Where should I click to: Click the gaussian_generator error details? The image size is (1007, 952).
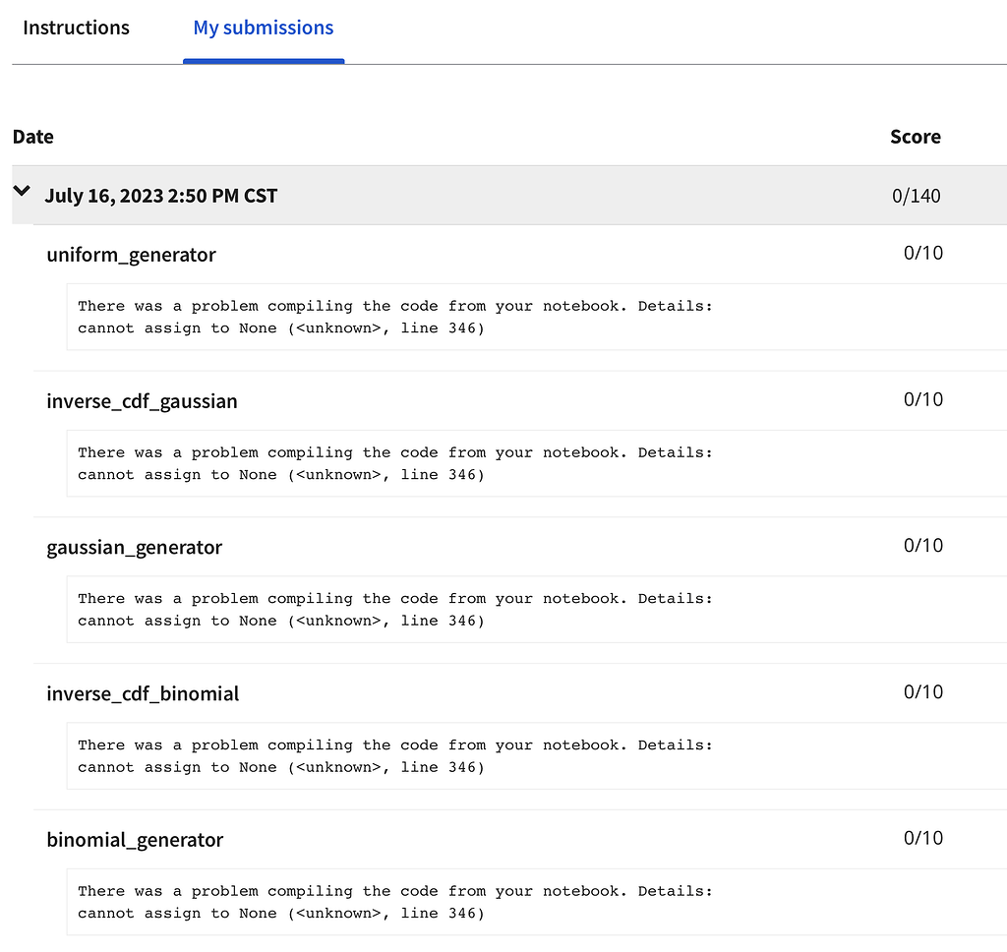click(393, 609)
